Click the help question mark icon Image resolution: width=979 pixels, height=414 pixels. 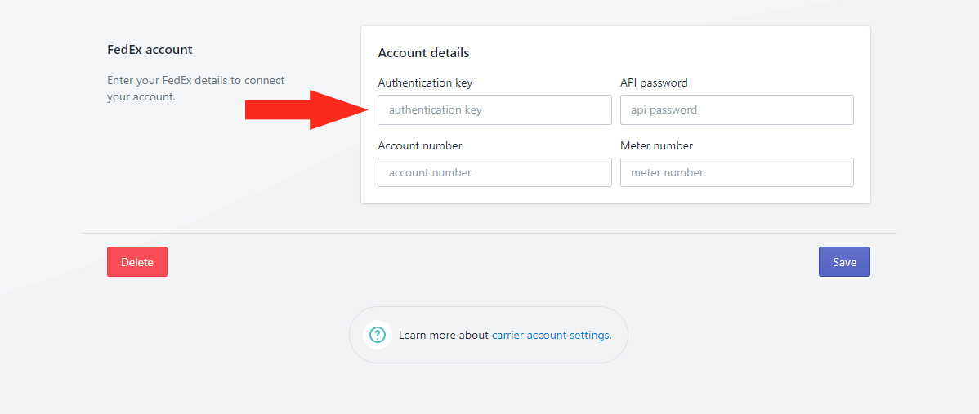pyautogui.click(x=377, y=335)
